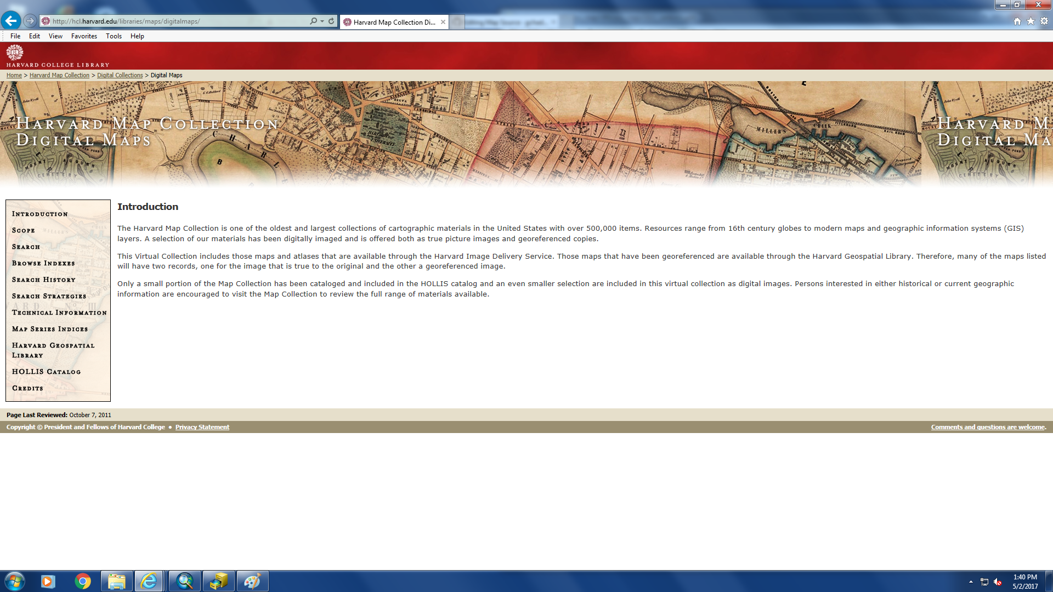Click the browser Back arrow button
The image size is (1053, 592).
11,21
